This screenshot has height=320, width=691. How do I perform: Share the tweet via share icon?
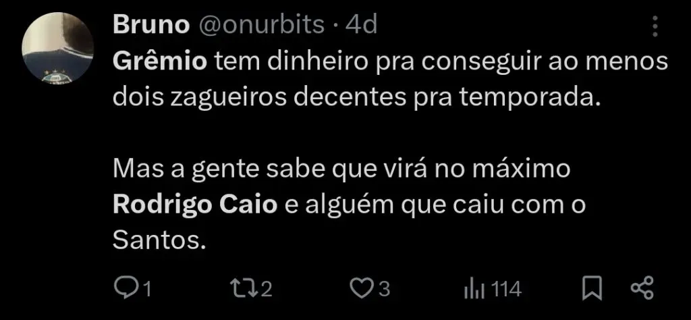point(642,288)
